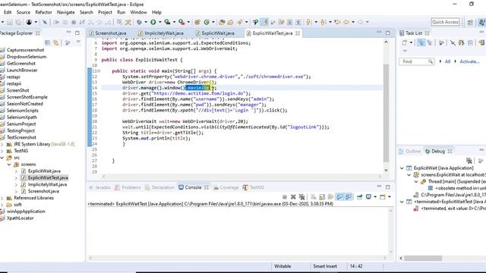The height and width of the screenshot is (273, 486).
Task: Select the TestScreenshot project
Action: (21, 137)
